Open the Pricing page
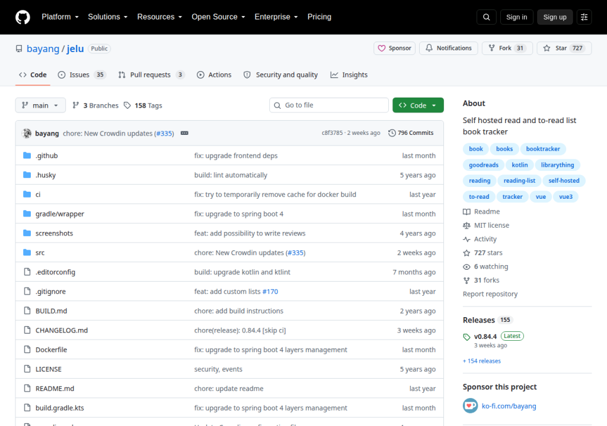This screenshot has width=607, height=426. coord(319,17)
